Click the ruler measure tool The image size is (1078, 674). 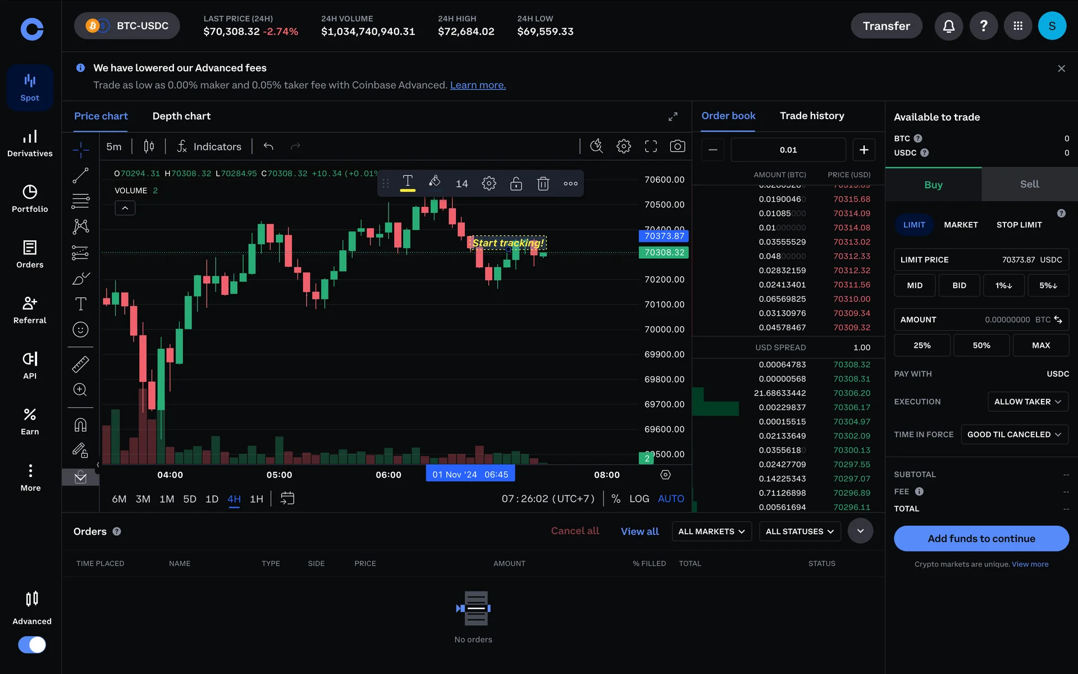80,364
